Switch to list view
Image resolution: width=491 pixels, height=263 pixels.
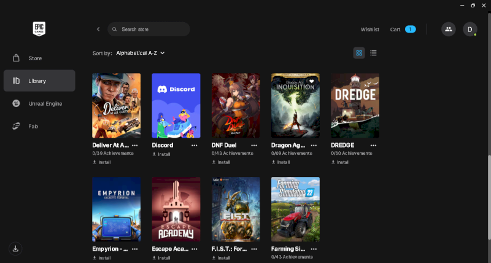point(373,53)
